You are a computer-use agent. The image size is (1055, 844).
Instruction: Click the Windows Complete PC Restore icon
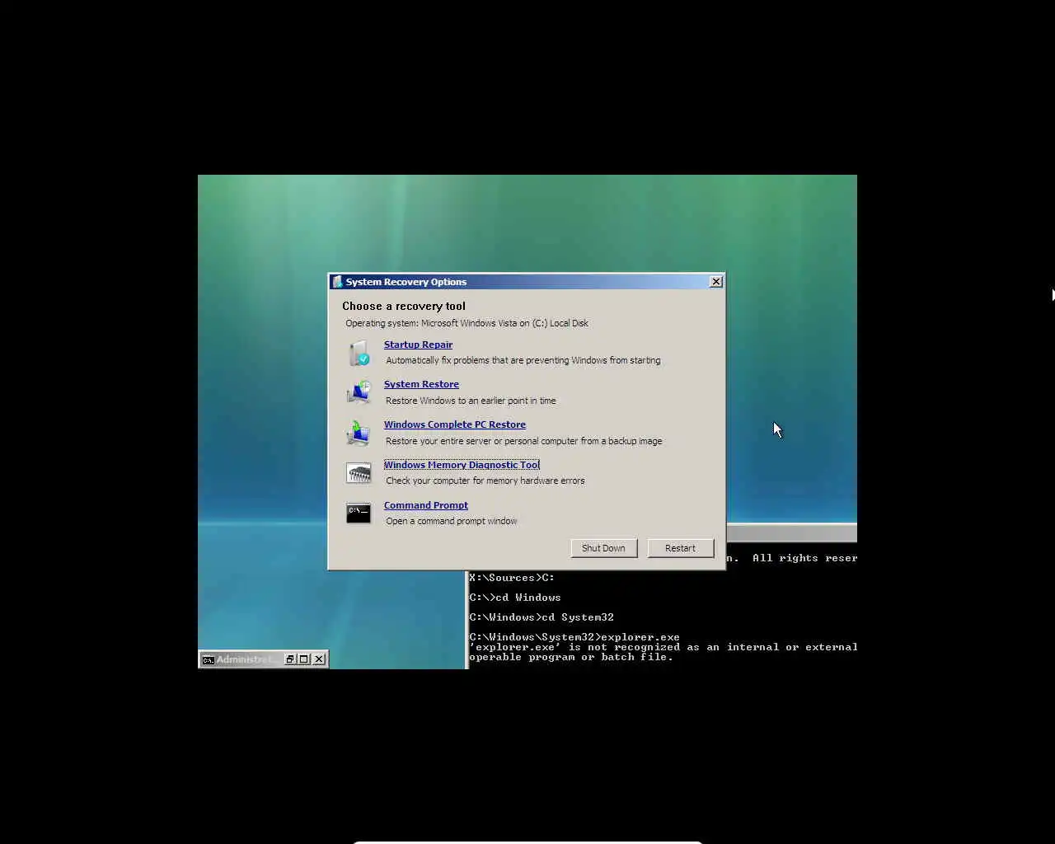pos(359,433)
